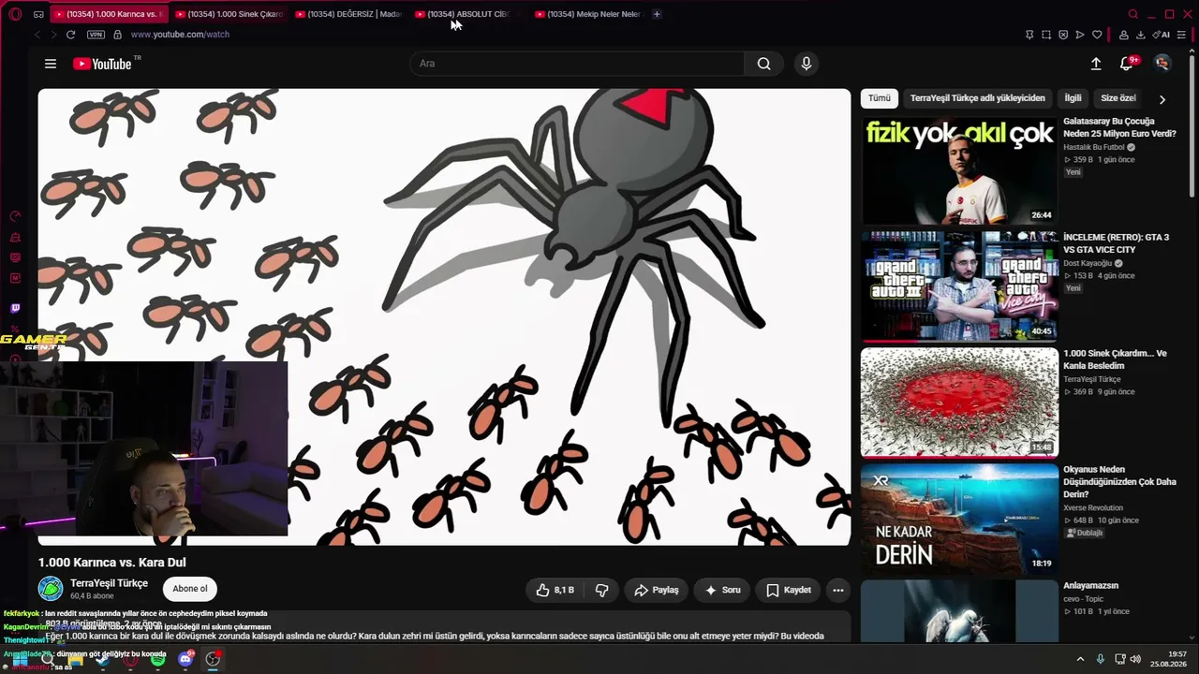Open the browser tab search icon

[1133, 14]
